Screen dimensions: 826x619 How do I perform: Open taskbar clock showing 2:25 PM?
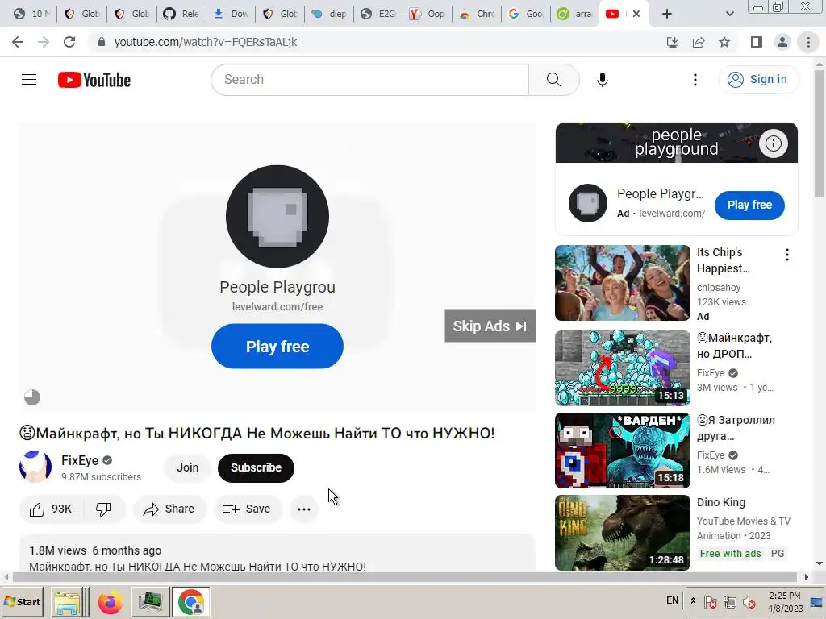[785, 602]
